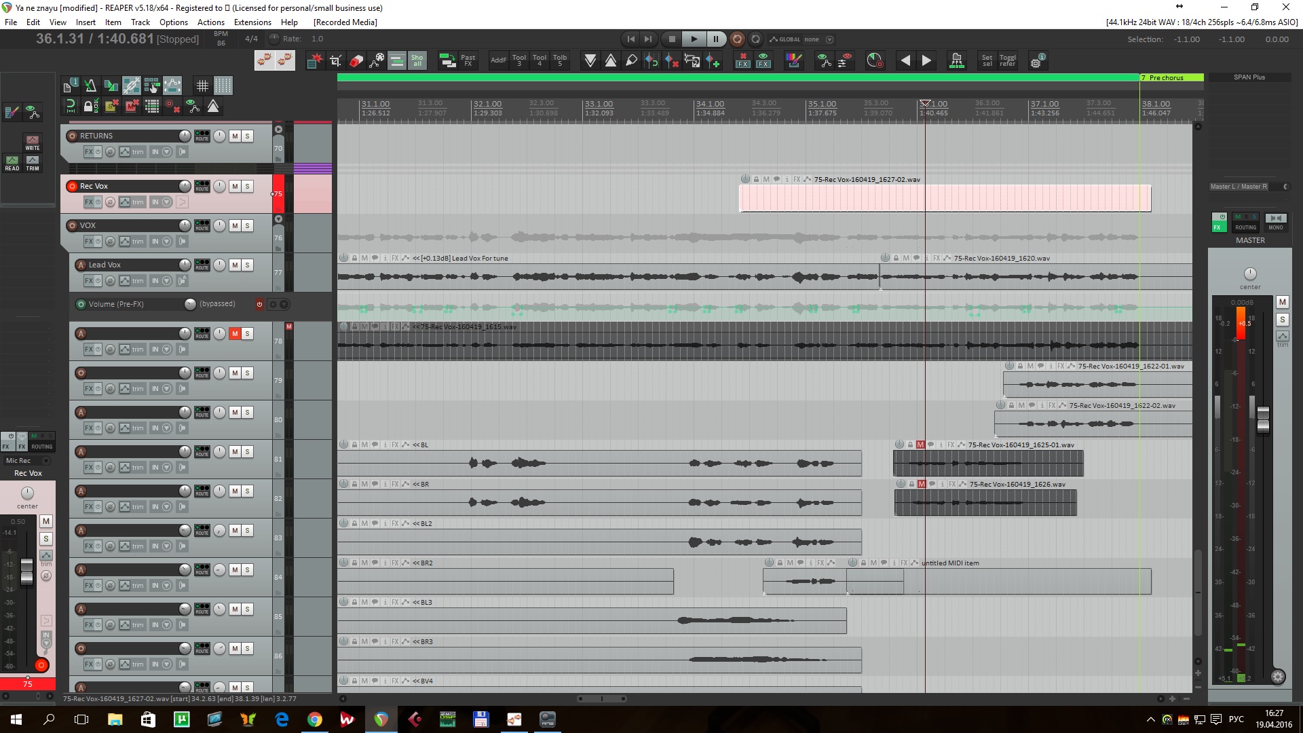This screenshot has height=733, width=1303.
Task: Click the eraser tool in toolbar
Action: pyautogui.click(x=356, y=61)
